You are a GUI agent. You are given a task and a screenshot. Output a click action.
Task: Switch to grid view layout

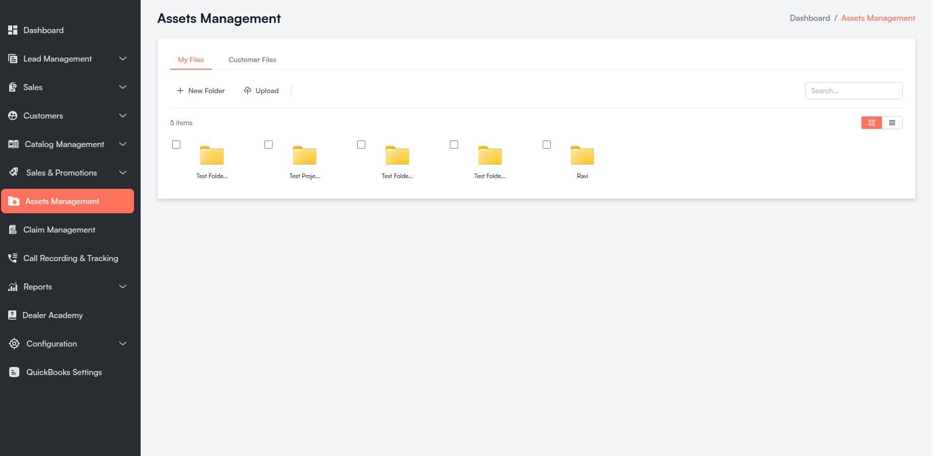pyautogui.click(x=872, y=123)
